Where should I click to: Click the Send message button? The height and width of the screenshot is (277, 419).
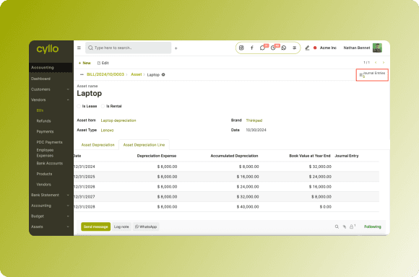pyautogui.click(x=95, y=227)
